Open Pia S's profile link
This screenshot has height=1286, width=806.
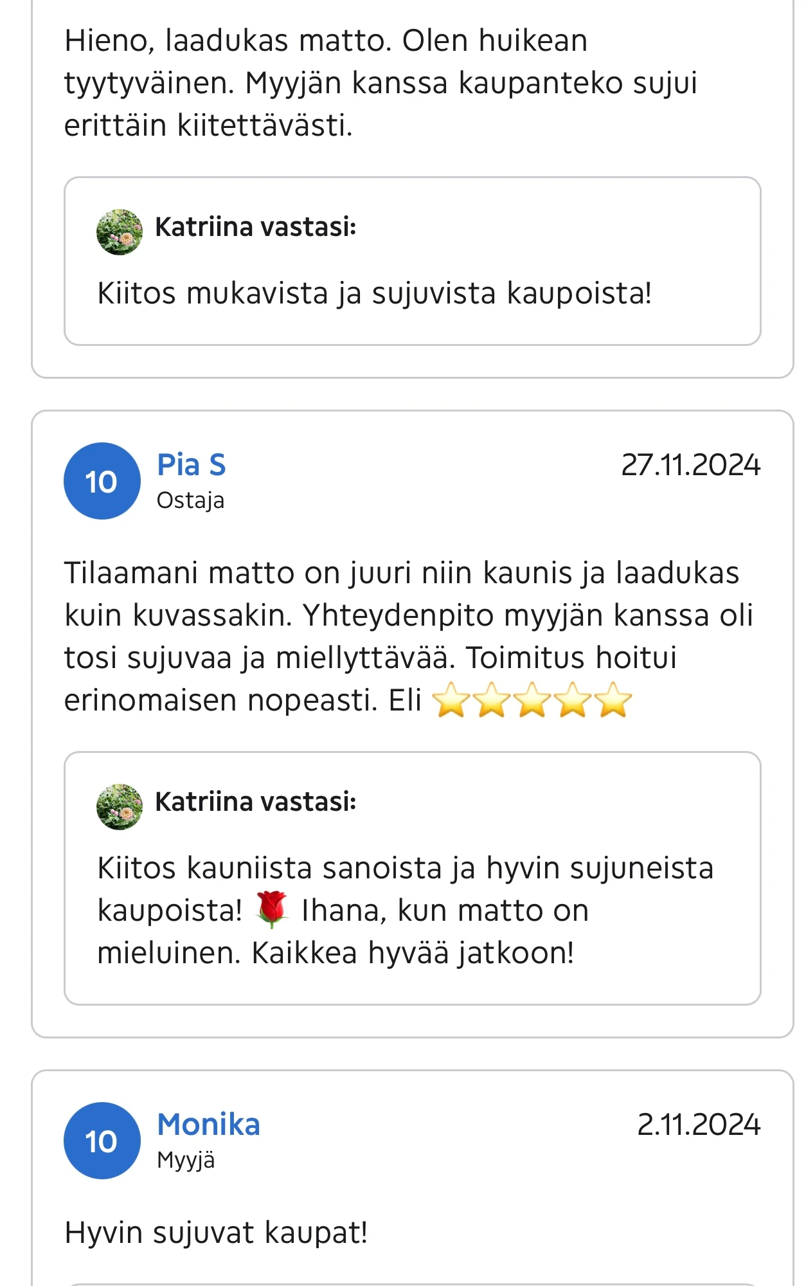[191, 465]
